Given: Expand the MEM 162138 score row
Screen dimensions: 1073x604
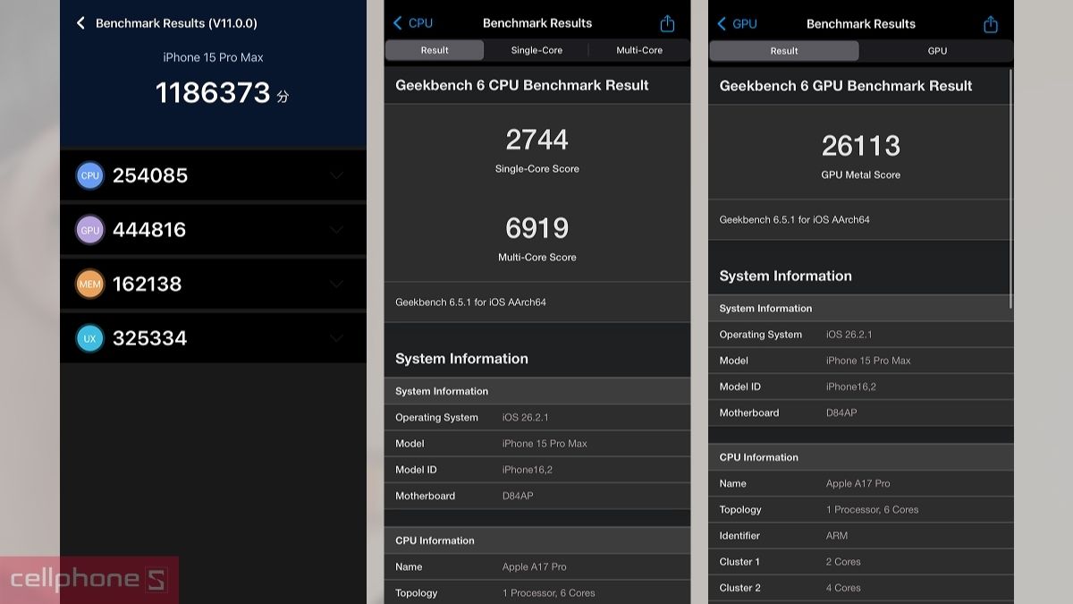Looking at the screenshot, I should pyautogui.click(x=336, y=285).
